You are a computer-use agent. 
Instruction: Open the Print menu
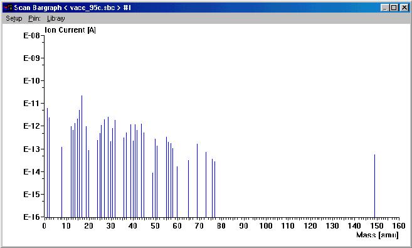click(x=34, y=18)
